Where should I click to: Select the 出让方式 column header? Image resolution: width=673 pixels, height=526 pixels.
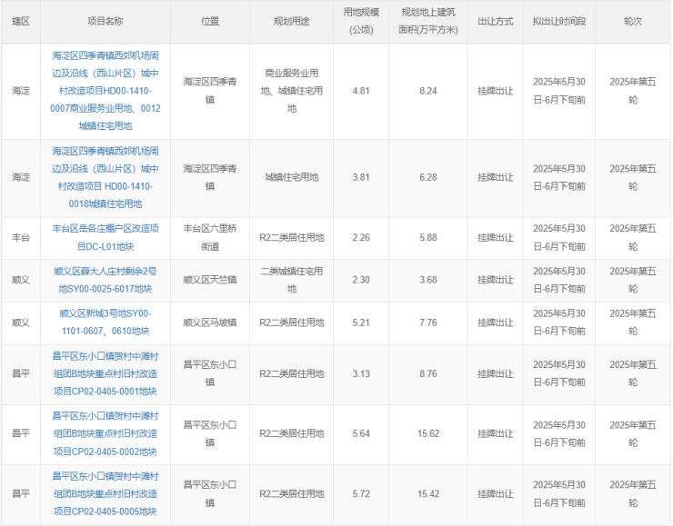tap(496, 20)
